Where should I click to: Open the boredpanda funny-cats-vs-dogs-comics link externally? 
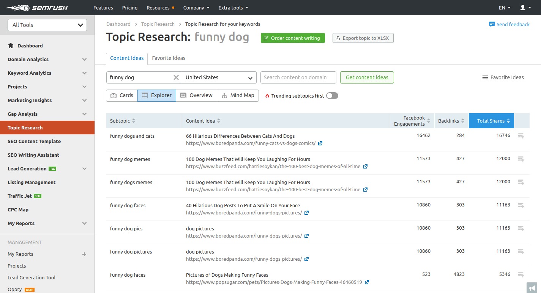click(320, 143)
